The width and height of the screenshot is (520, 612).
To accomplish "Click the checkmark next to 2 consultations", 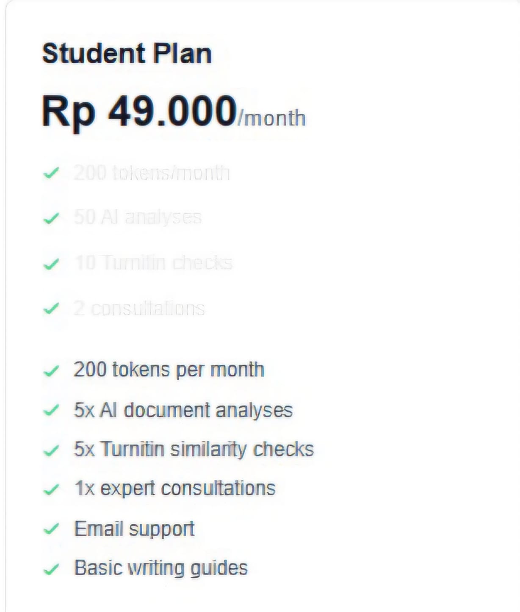I will click(51, 309).
